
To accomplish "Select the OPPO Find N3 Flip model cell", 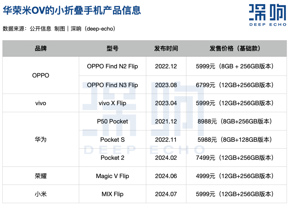I will tap(112, 85).
